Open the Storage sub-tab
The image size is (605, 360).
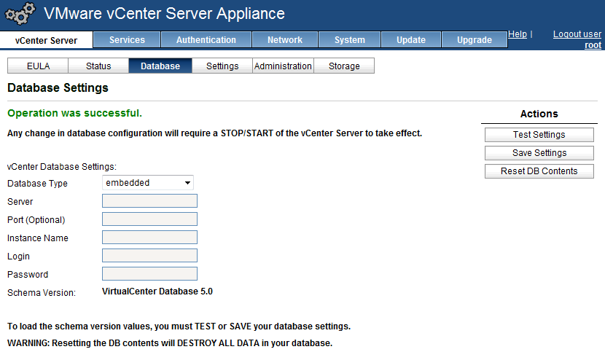(344, 66)
